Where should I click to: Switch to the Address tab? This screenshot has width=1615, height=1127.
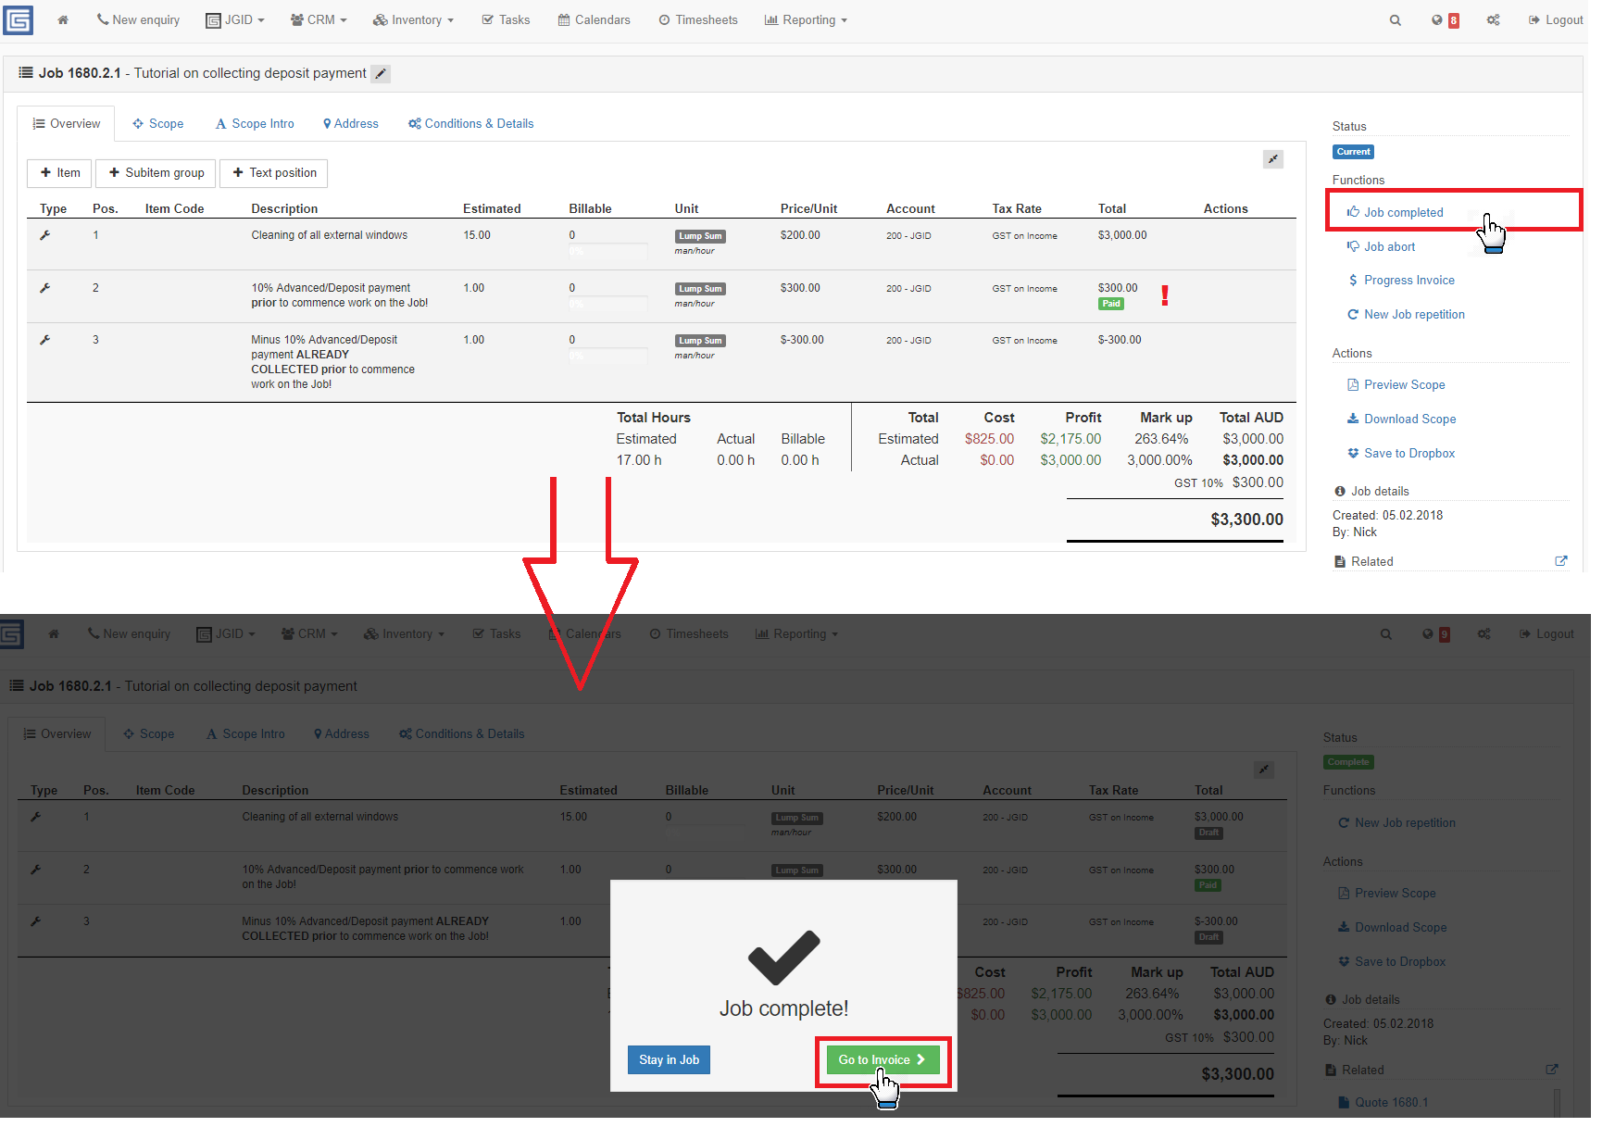pyautogui.click(x=351, y=123)
